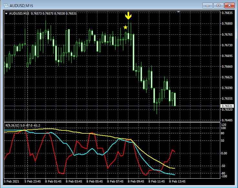The height and width of the screenshot is (188, 238).
Task: Click the 8 Feb 09:45 time label
Action: pos(136,181)
